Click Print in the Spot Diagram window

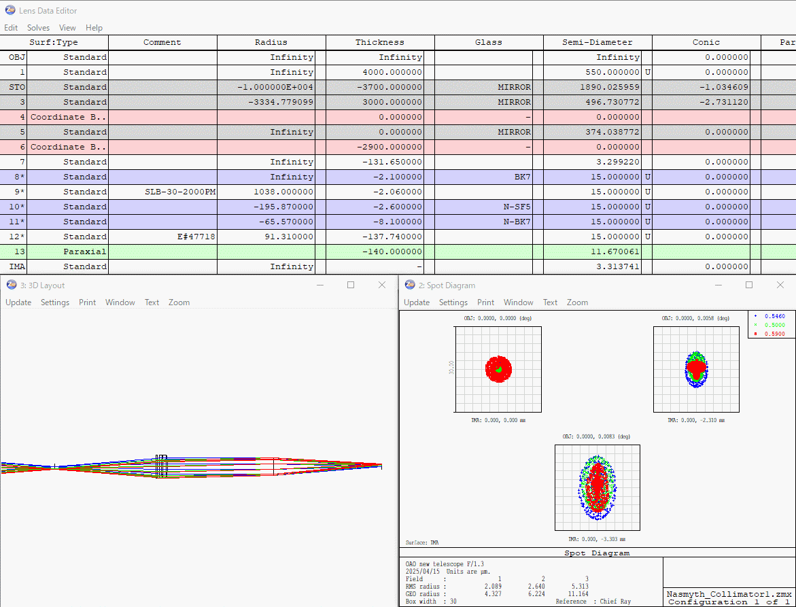(486, 302)
